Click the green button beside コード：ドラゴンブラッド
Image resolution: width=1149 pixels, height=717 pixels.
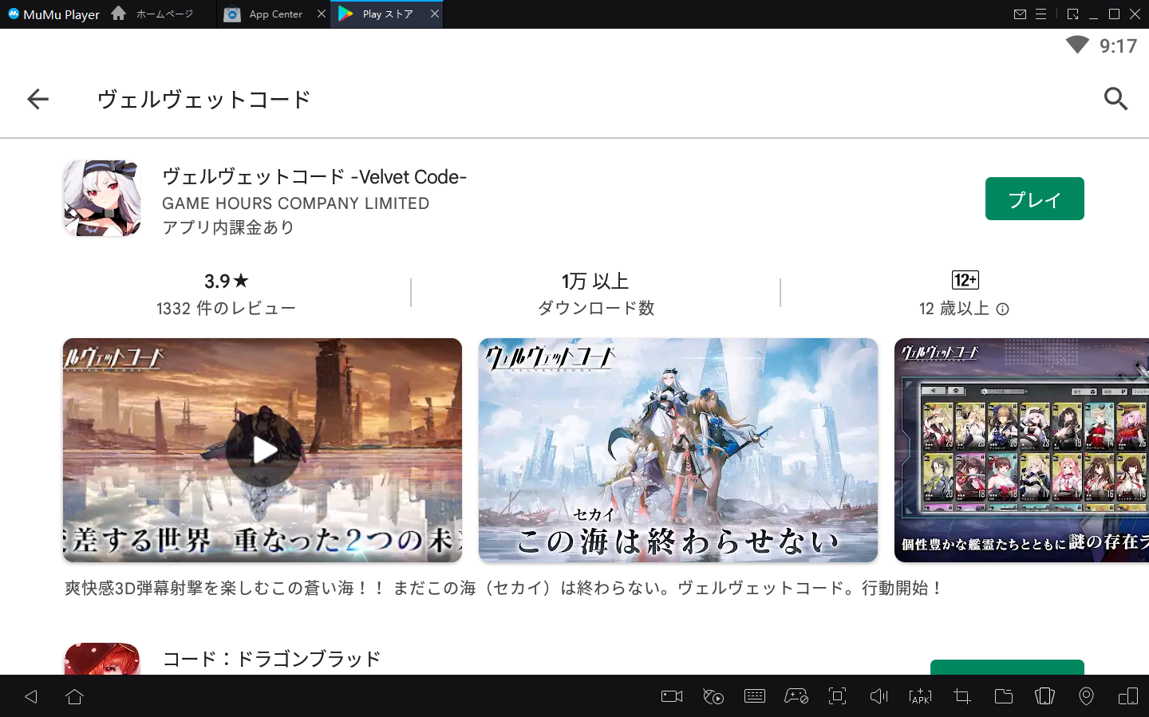(1007, 667)
